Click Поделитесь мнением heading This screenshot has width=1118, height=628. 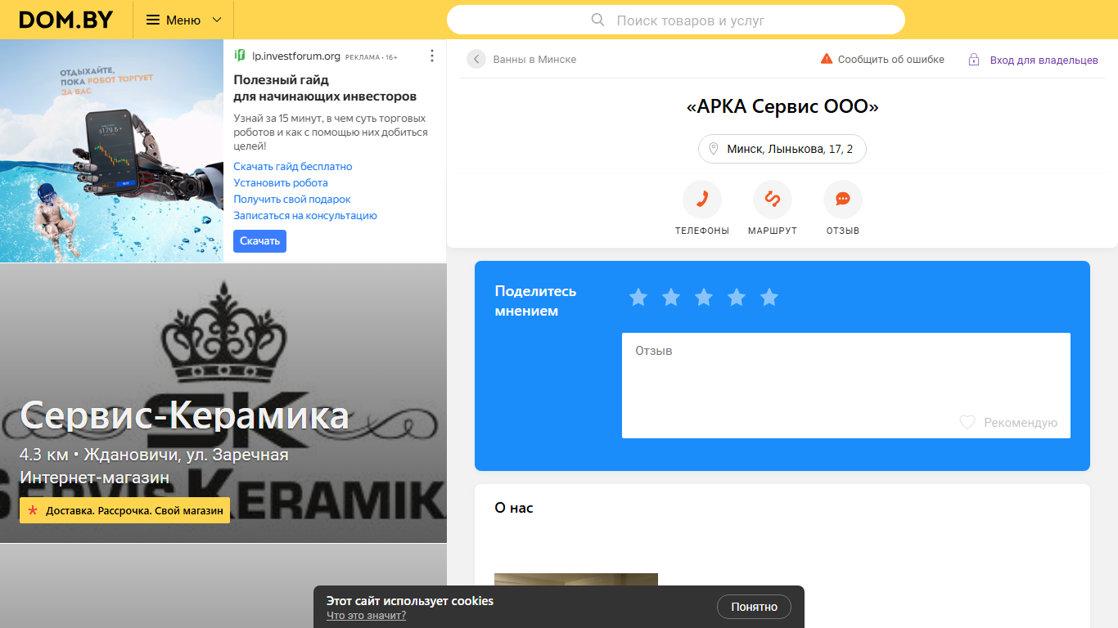536,301
